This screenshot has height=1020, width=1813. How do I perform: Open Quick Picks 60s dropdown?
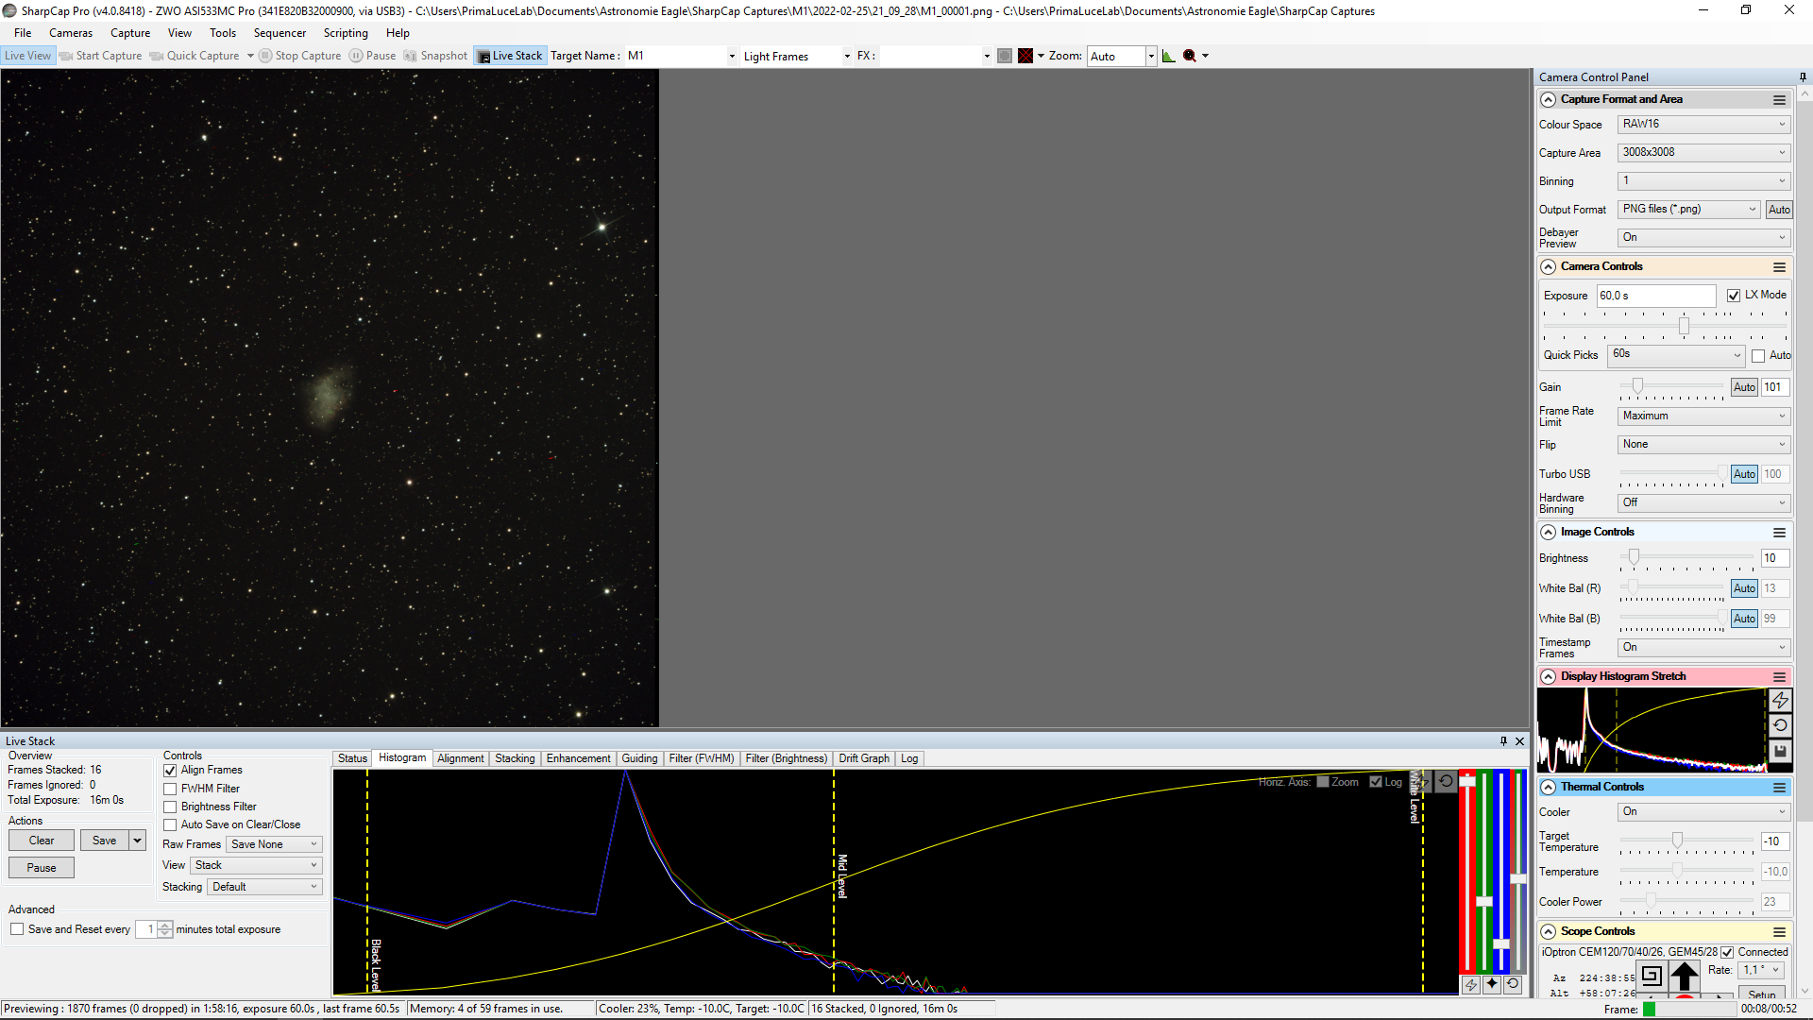[x=1675, y=355]
